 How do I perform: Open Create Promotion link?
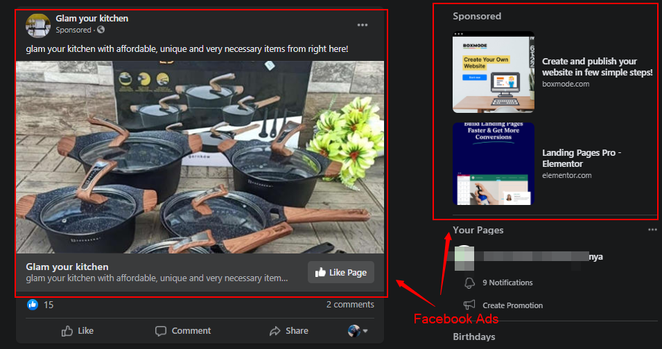[512, 305]
